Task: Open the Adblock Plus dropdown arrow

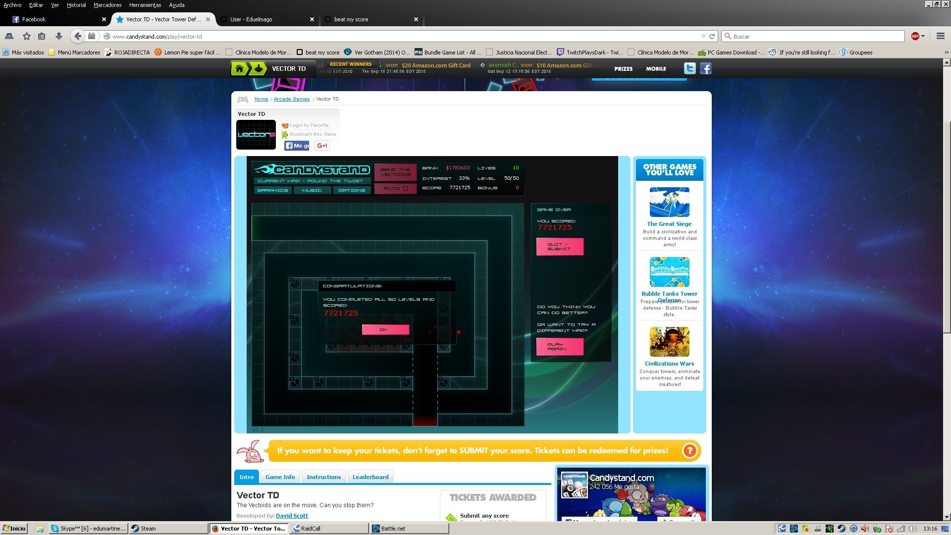Action: [x=923, y=36]
